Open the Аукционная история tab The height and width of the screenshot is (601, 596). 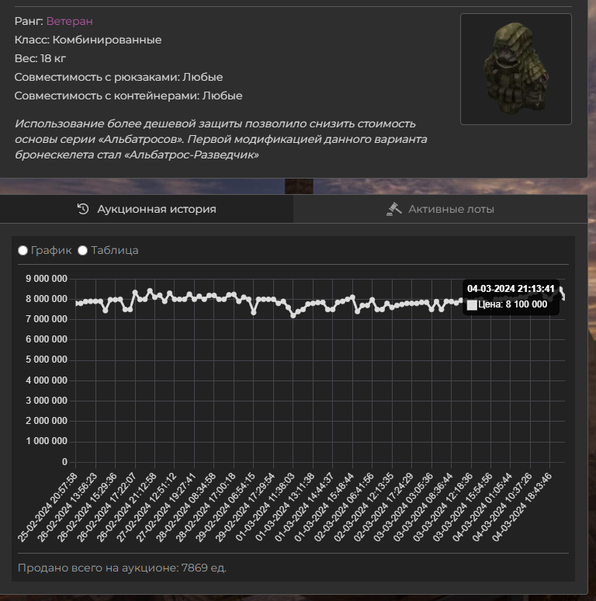(x=147, y=209)
